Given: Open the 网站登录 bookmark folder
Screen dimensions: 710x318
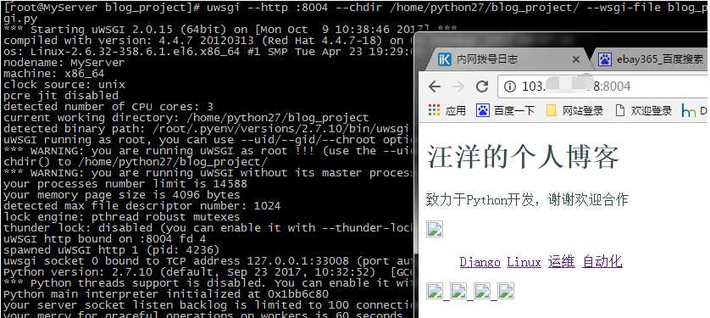Looking at the screenshot, I should pyautogui.click(x=575, y=110).
